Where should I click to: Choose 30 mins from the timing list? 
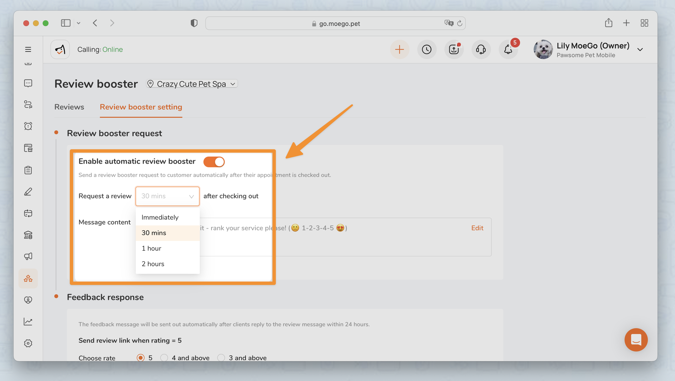(168, 233)
